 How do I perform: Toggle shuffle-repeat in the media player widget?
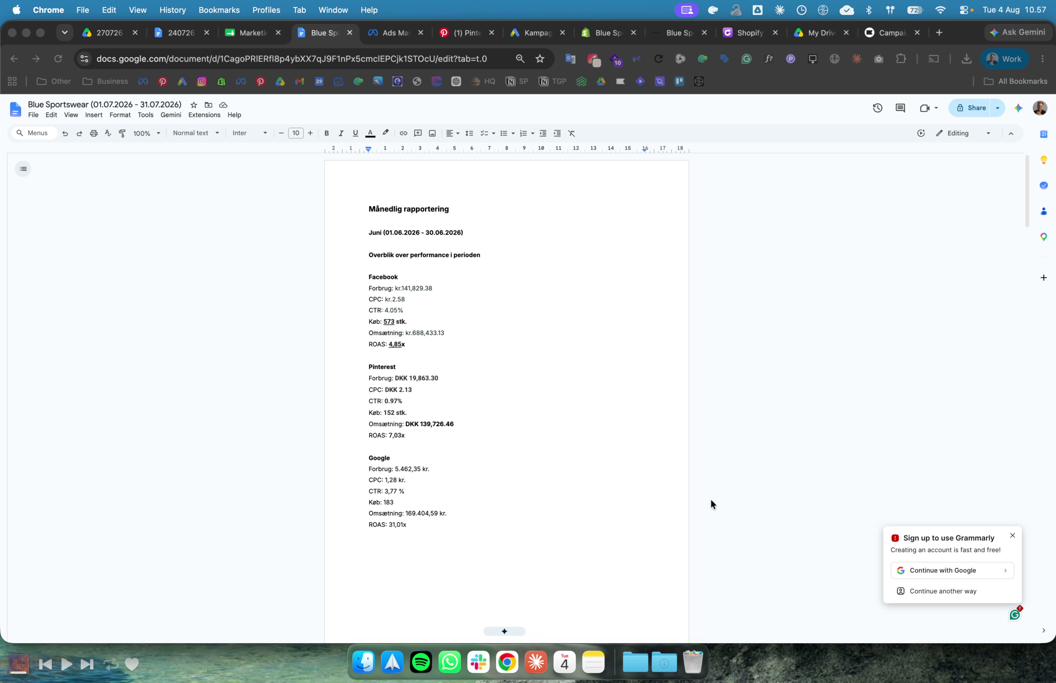[x=111, y=664]
